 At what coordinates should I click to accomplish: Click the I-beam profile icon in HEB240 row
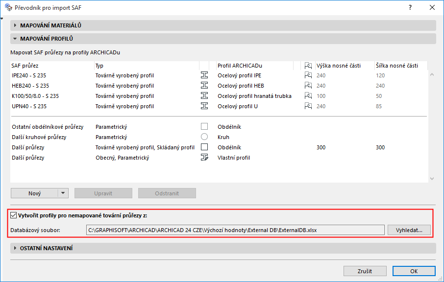coord(204,85)
